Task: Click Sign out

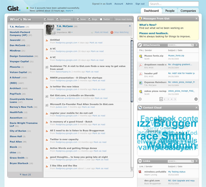Action: [x=140, y=4]
